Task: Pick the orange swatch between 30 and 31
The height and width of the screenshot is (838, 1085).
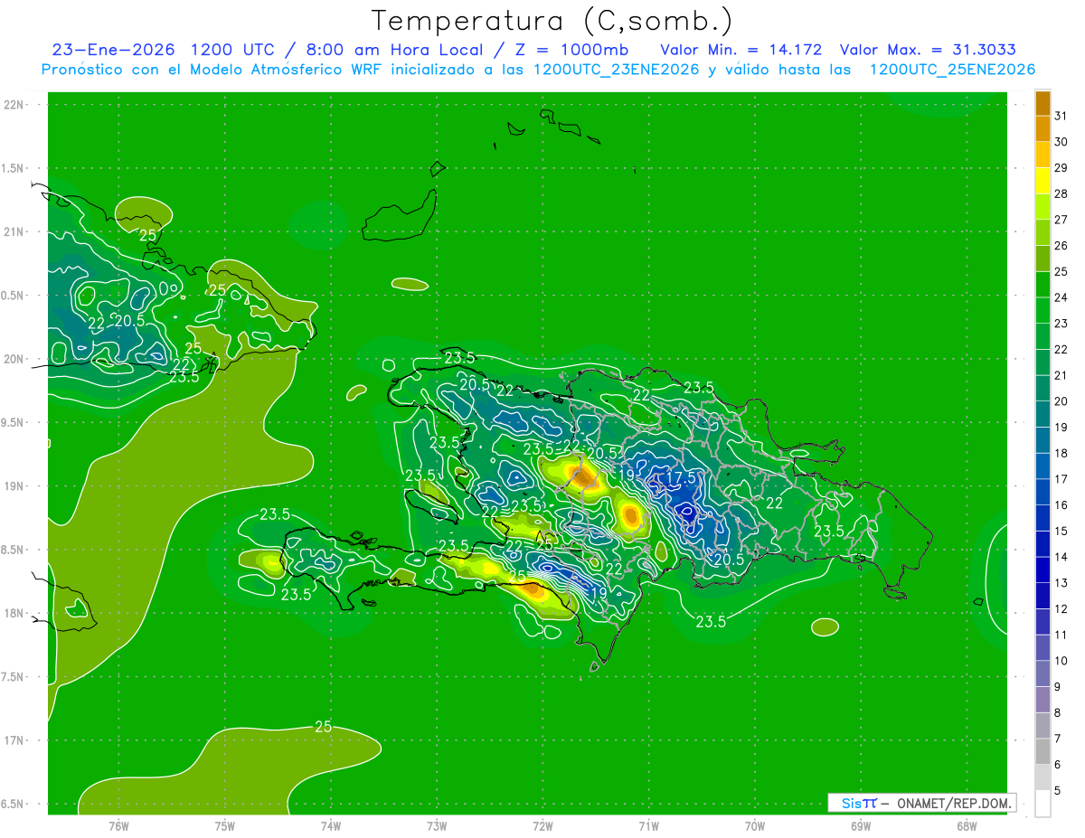Action: (1043, 129)
